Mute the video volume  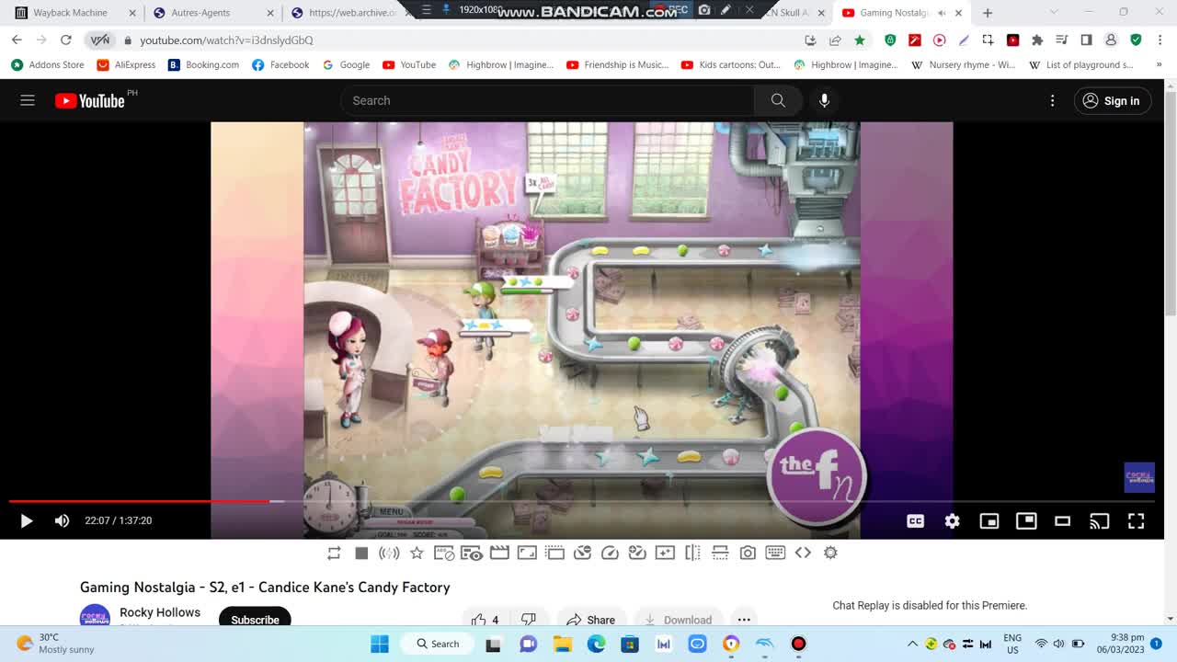[62, 520]
